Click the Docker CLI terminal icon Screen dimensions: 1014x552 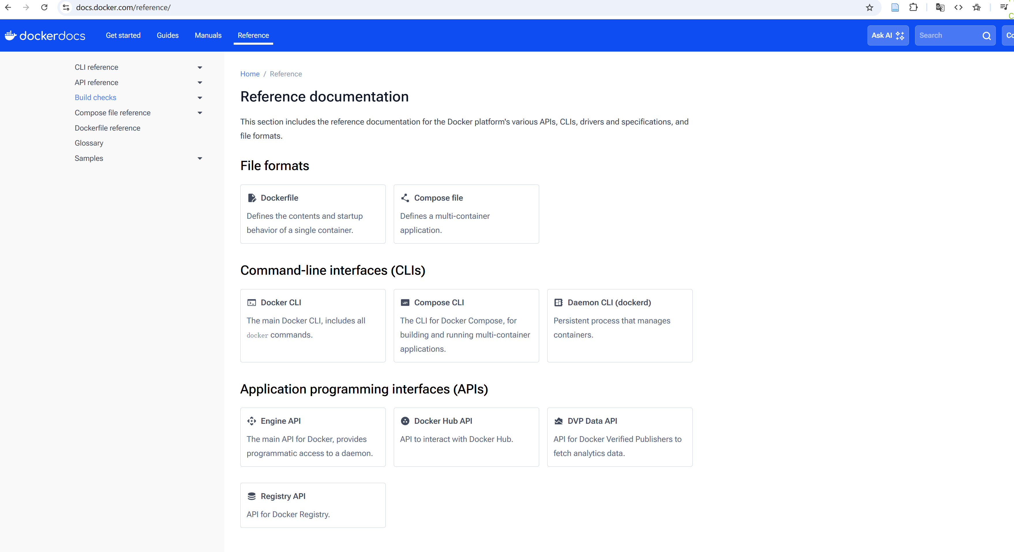(x=252, y=303)
